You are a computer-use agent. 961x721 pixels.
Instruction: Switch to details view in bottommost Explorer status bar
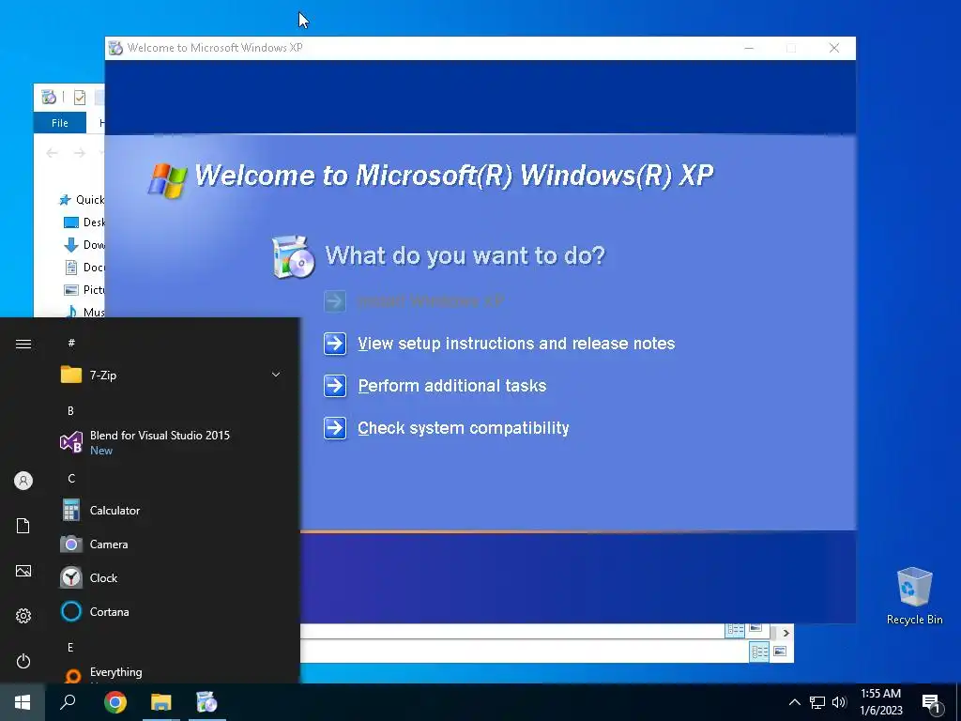[x=760, y=652]
